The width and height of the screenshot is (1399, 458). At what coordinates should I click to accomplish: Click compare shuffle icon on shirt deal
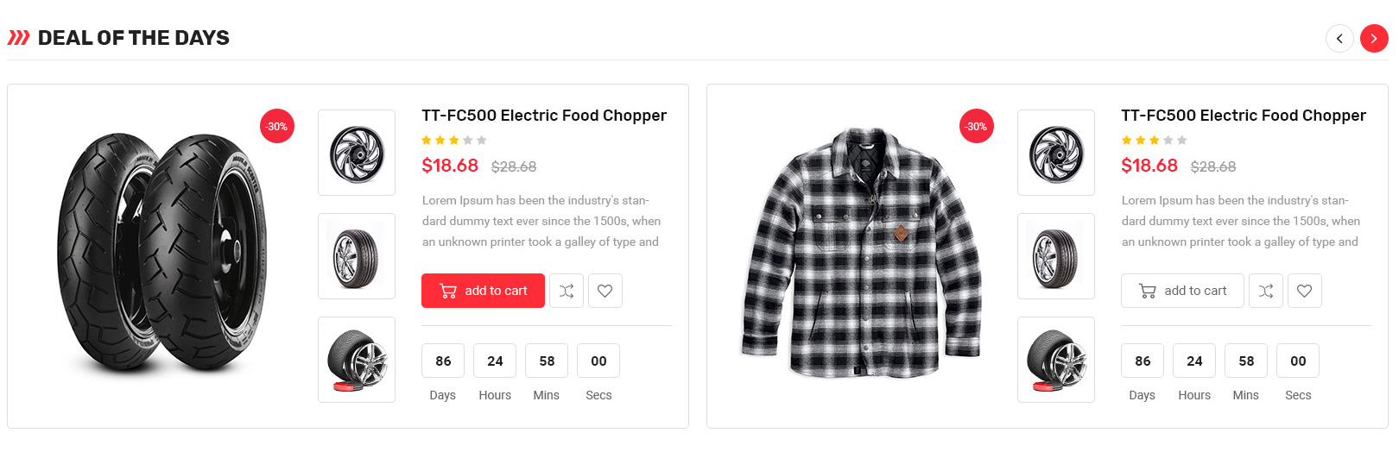click(x=1266, y=291)
